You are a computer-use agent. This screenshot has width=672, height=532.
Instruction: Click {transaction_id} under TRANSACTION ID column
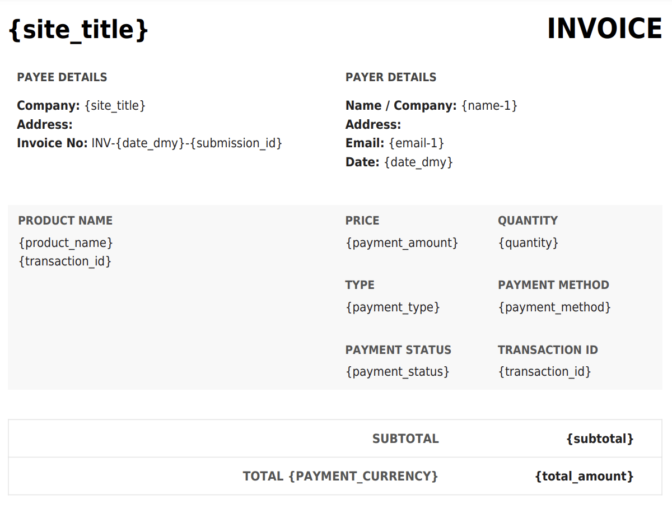click(545, 371)
